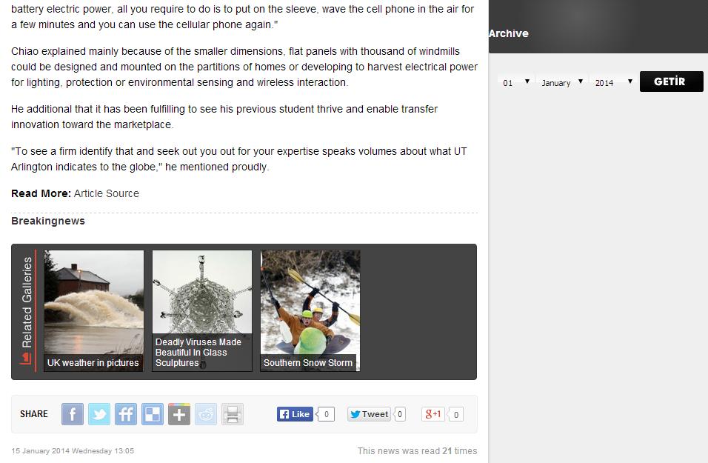The height and width of the screenshot is (463, 708).
Task: Click the Google +1 button
Action: pos(433,414)
